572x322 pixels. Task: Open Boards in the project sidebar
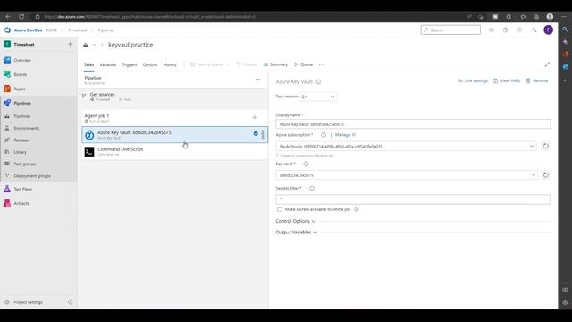point(20,74)
